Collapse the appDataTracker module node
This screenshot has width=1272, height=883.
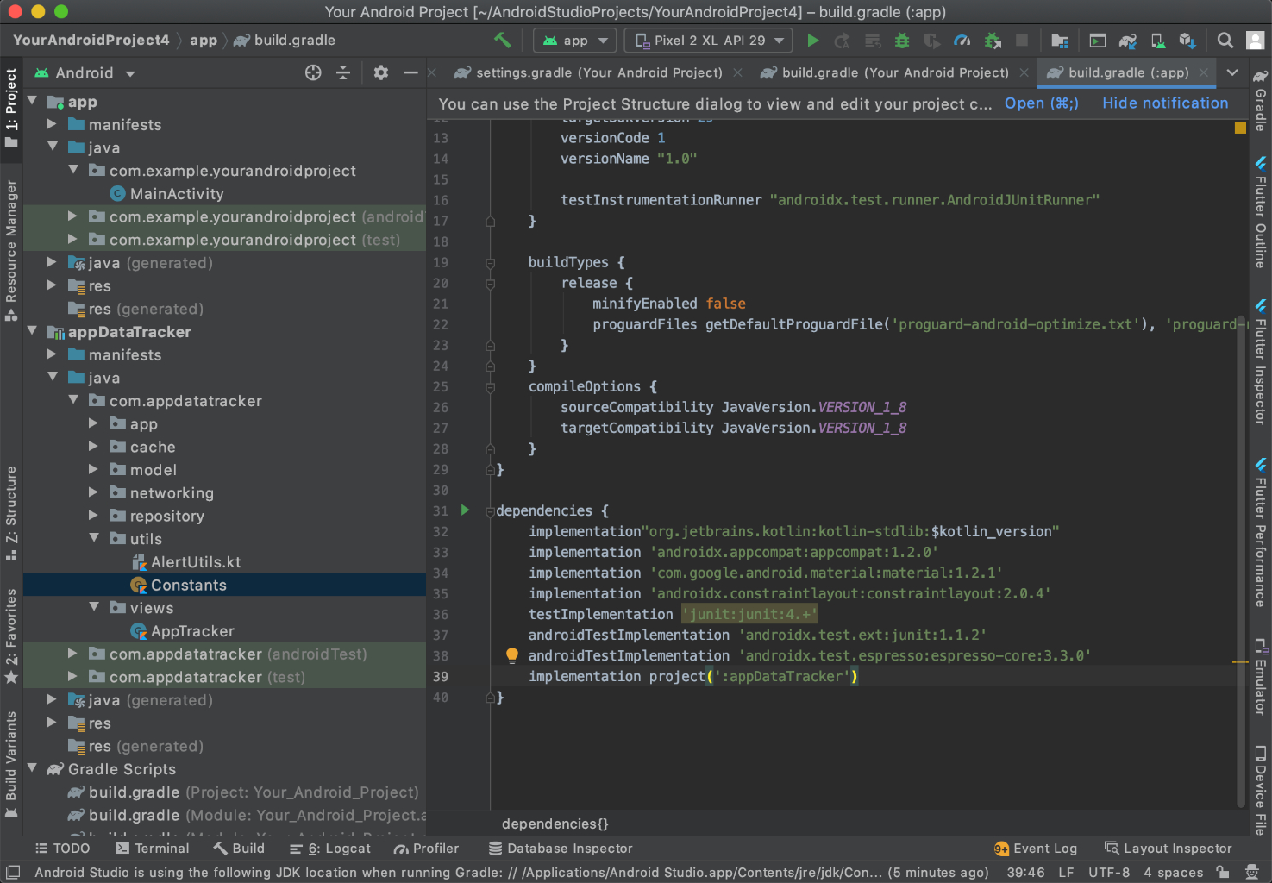[33, 331]
